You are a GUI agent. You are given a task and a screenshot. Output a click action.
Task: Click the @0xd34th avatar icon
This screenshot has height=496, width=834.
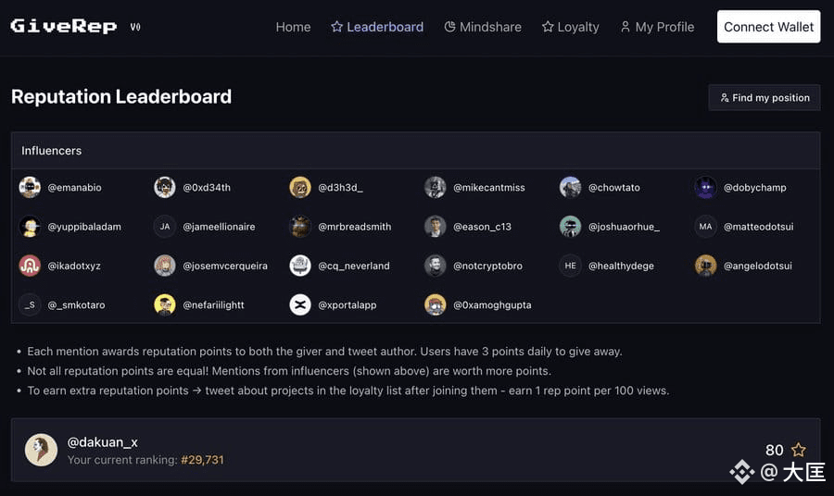165,187
